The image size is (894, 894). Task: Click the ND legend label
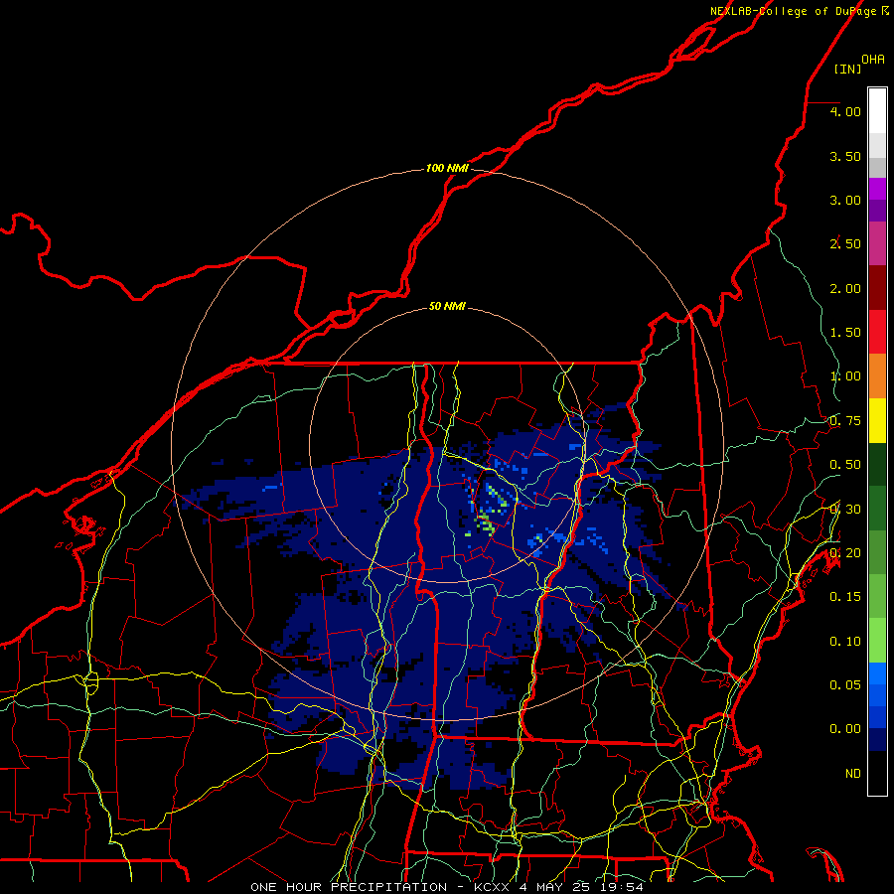click(853, 774)
